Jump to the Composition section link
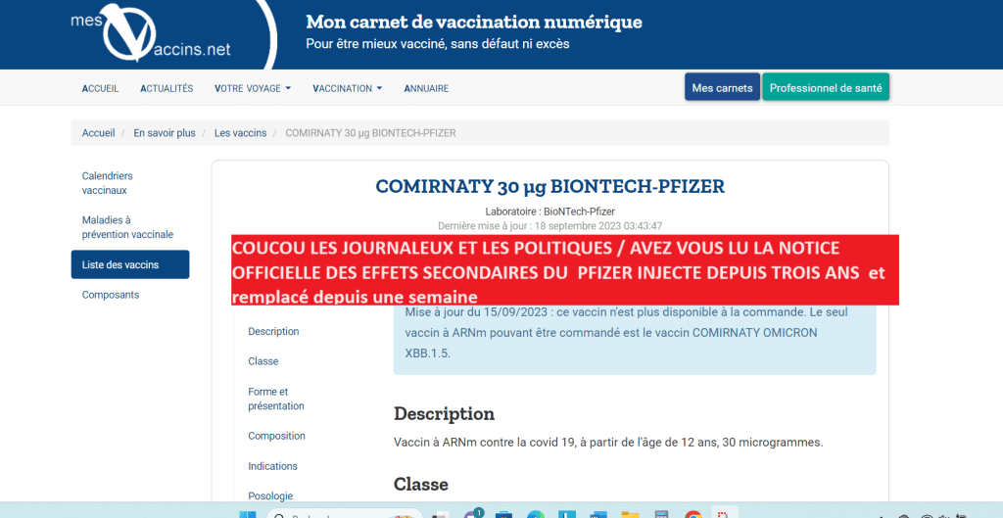The height and width of the screenshot is (518, 1003). pos(276,436)
